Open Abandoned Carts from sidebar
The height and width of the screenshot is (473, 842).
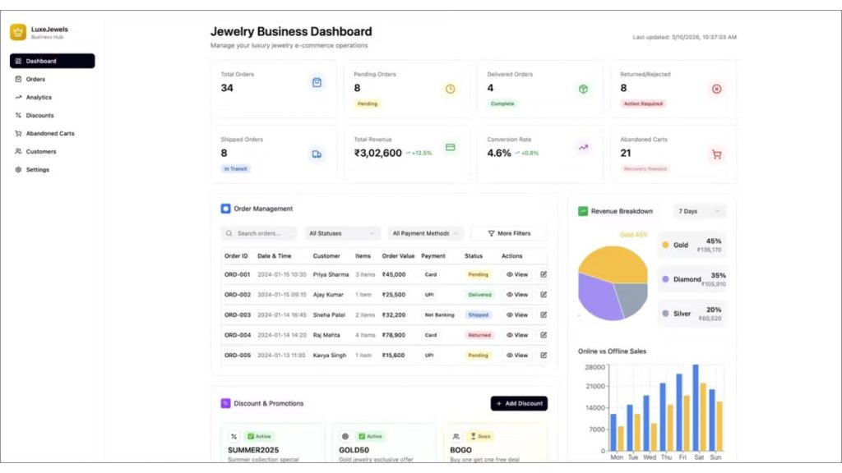49,134
